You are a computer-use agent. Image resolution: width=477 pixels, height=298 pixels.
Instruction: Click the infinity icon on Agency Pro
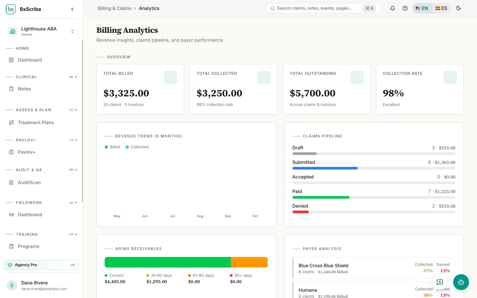coord(73,265)
